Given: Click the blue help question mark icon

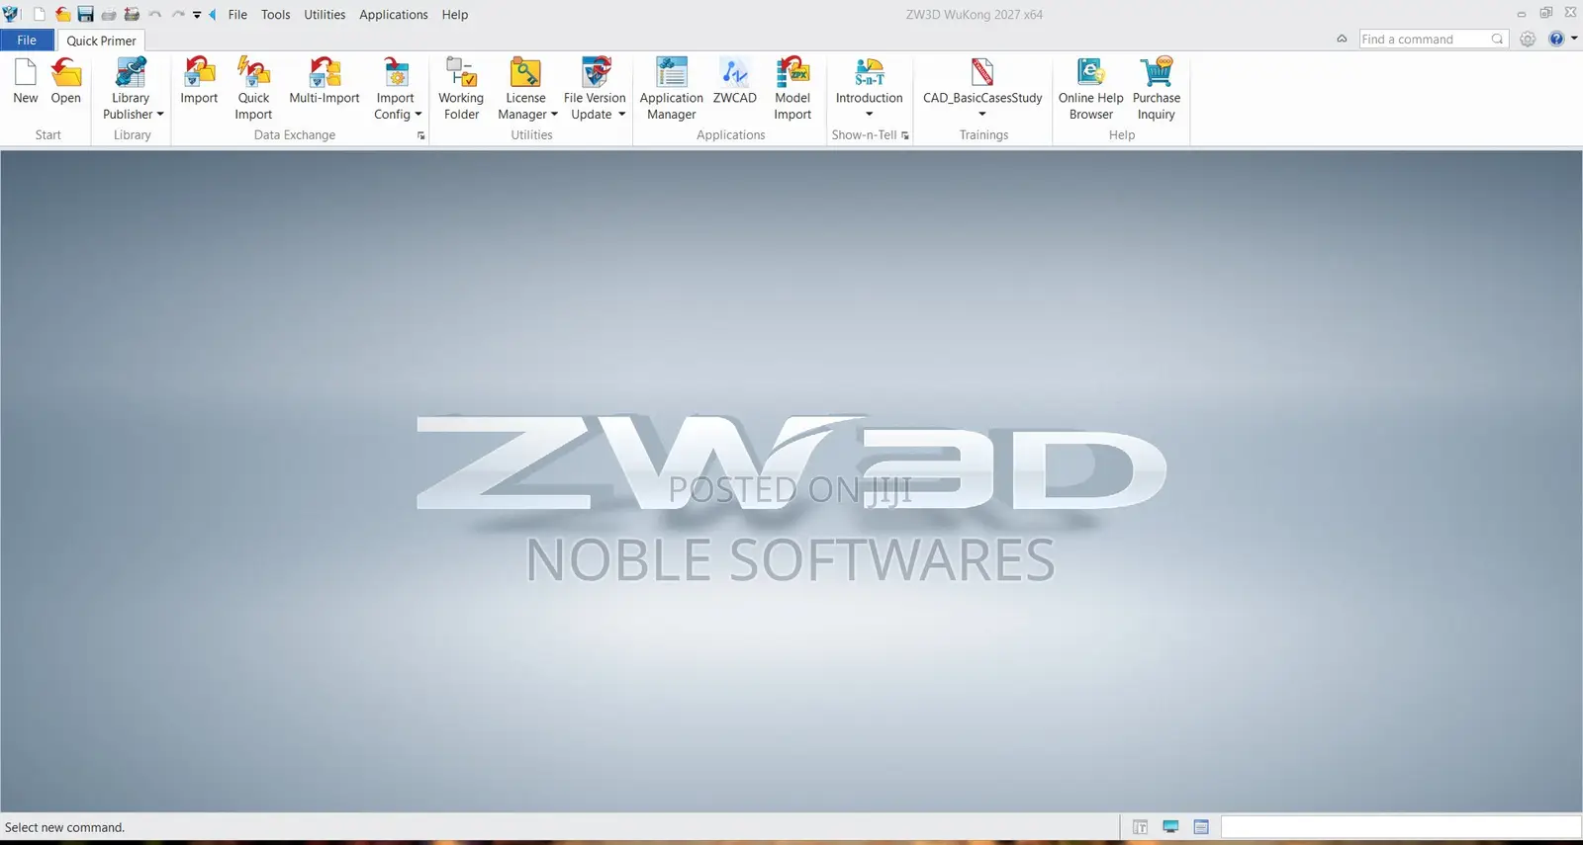Looking at the screenshot, I should tap(1556, 39).
